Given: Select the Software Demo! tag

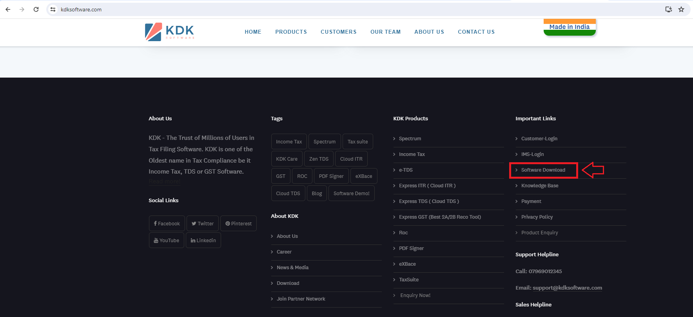Looking at the screenshot, I should [x=352, y=193].
